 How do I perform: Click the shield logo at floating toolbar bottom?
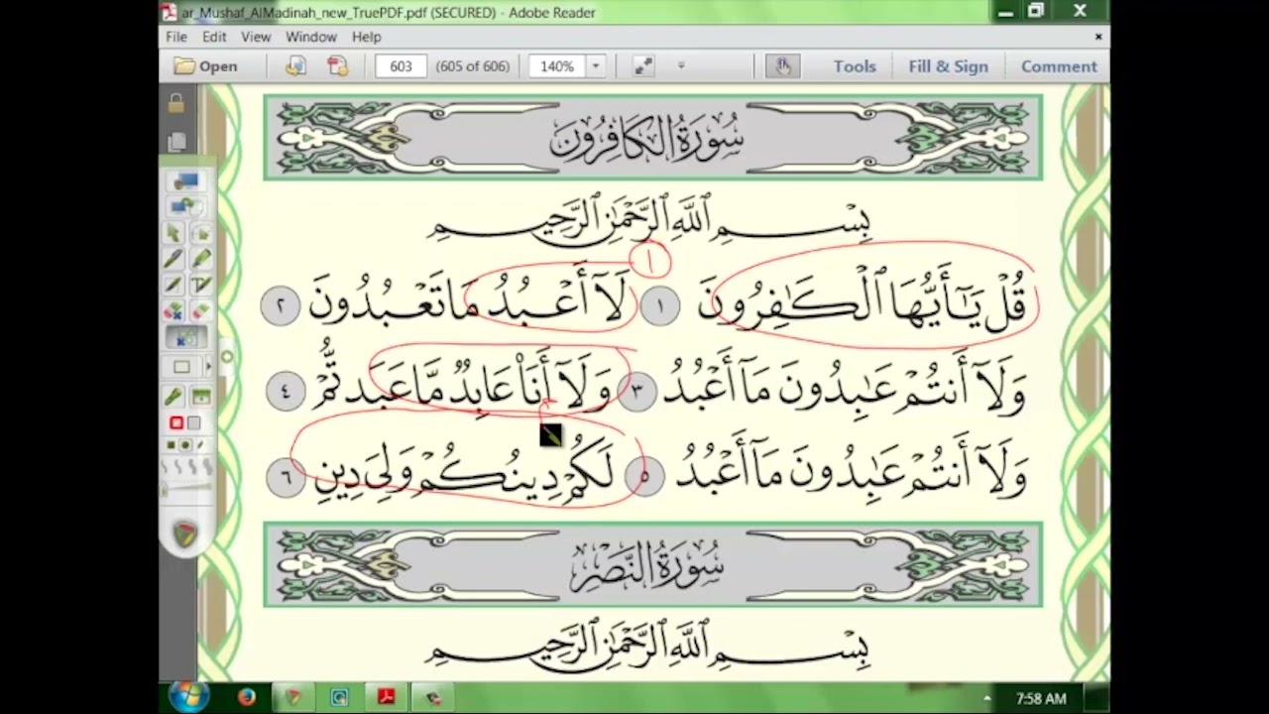(185, 535)
